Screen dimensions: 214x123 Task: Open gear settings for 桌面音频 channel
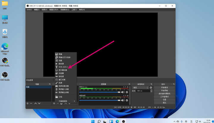127,100
